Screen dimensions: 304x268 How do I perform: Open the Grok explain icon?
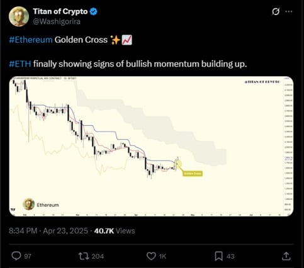click(276, 11)
